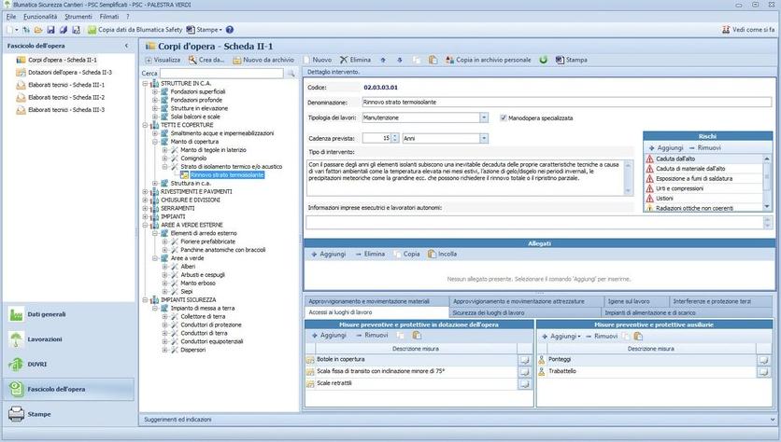
Task: Open the Funzionalità menu
Action: (x=40, y=17)
